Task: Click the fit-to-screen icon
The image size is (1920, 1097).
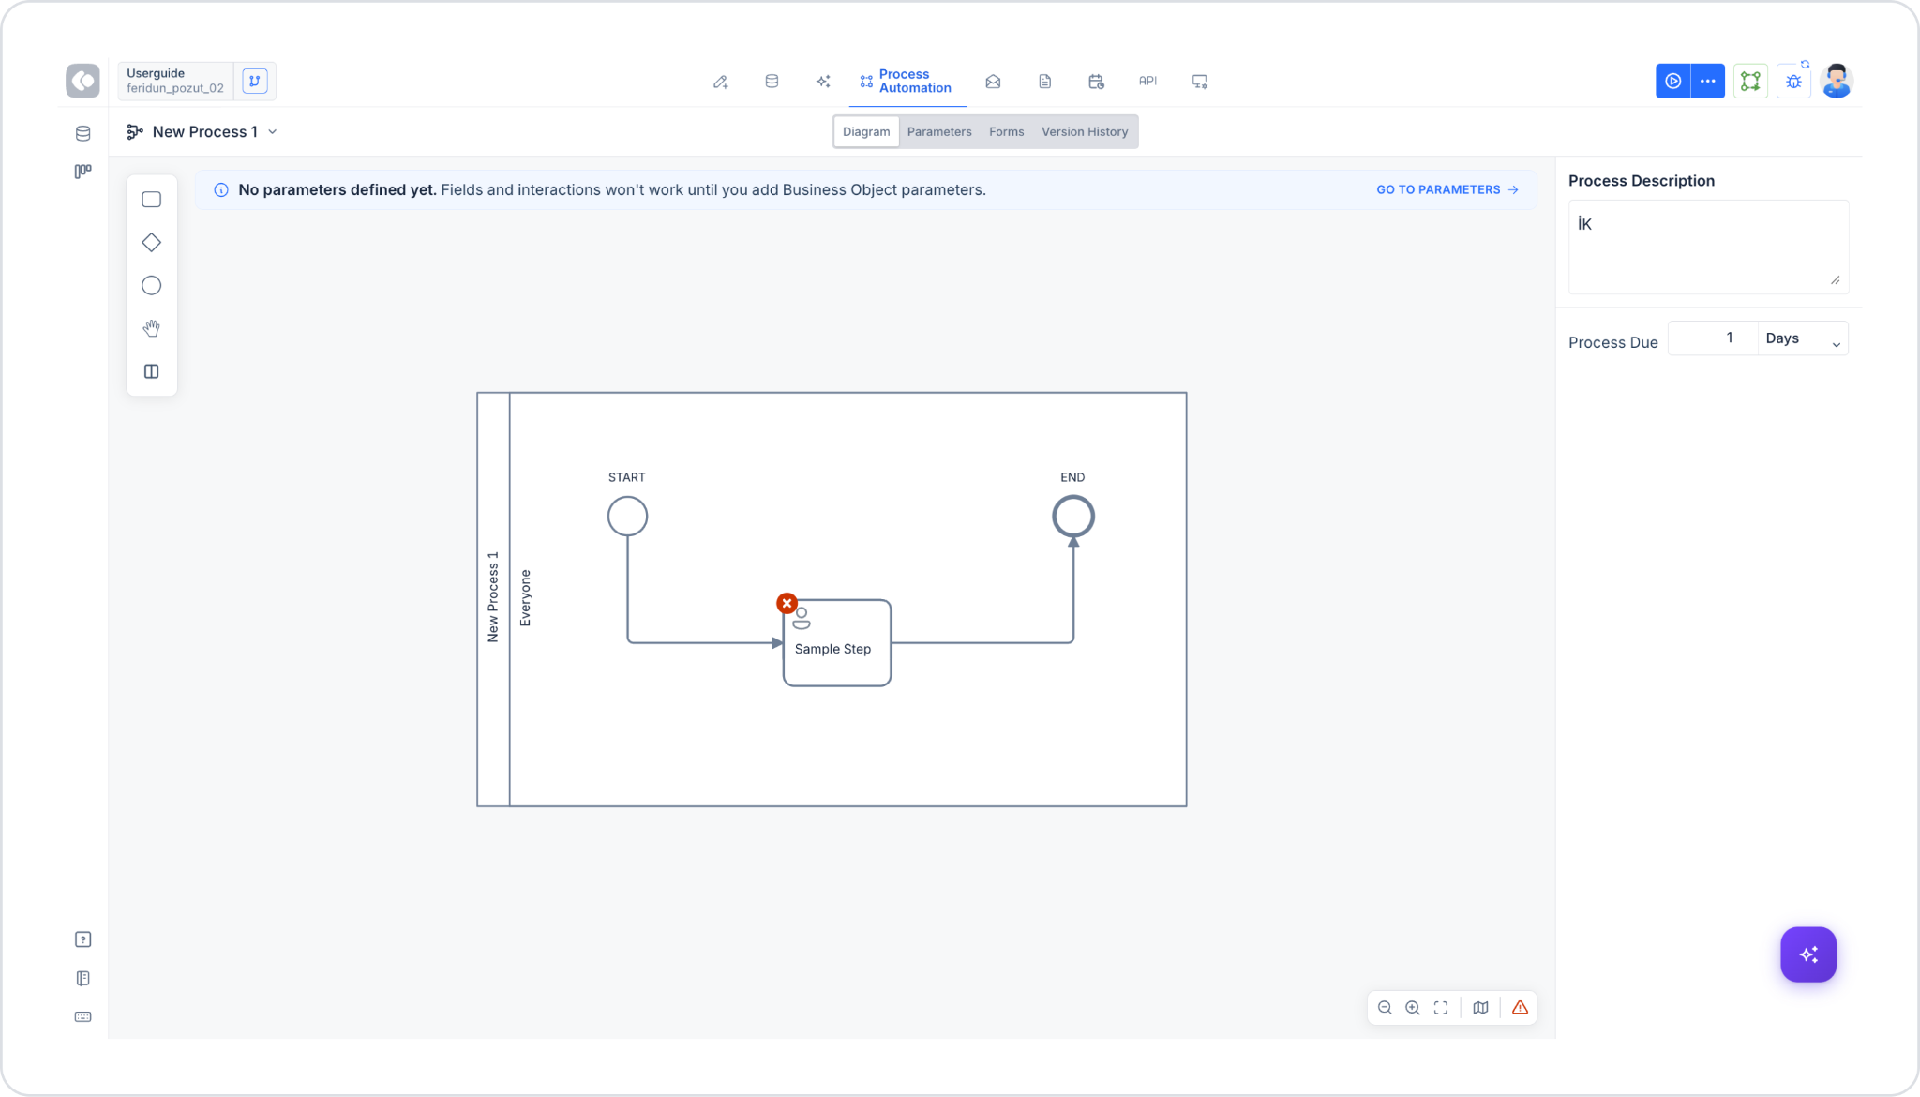Action: click(1441, 1008)
